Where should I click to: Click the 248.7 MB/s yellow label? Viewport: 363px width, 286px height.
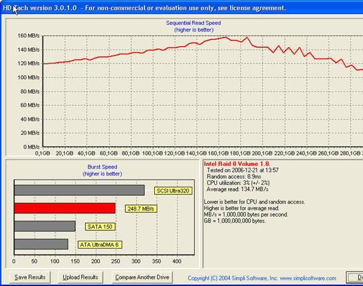tap(140, 209)
